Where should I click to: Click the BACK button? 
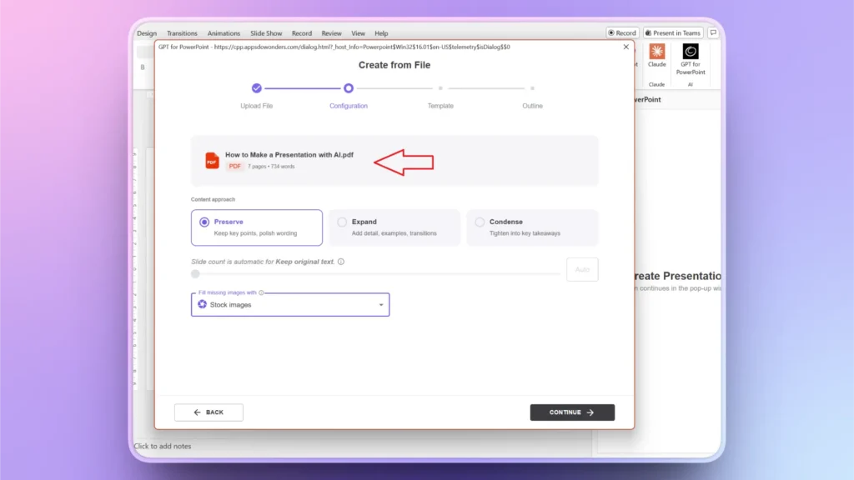click(208, 412)
